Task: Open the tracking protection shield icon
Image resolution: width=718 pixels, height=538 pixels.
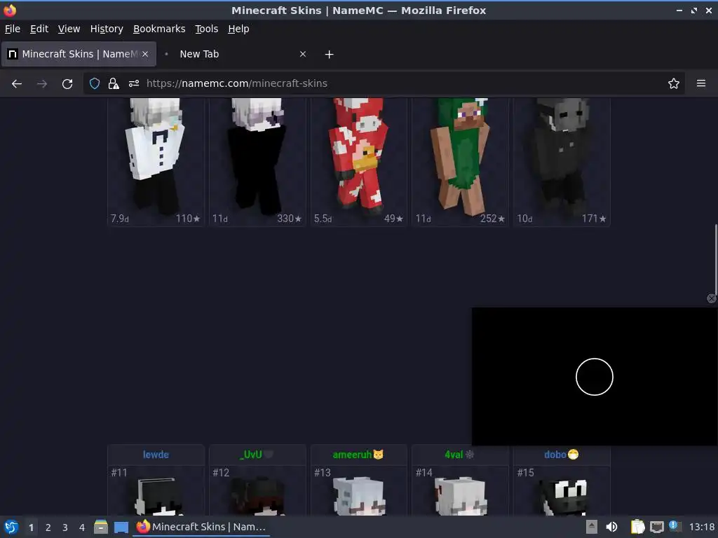Action: [95, 83]
